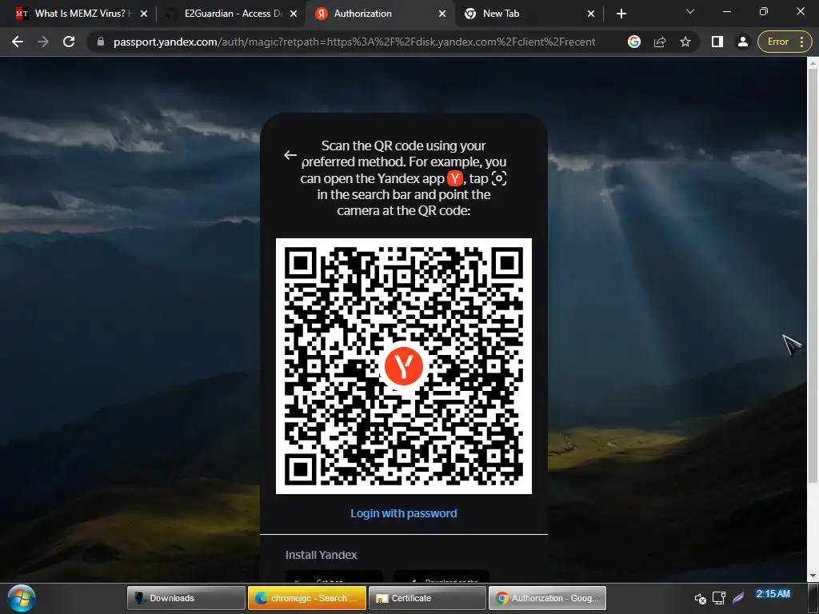The image size is (819, 614).
Task: Go back using browser back arrow
Action: 18,42
